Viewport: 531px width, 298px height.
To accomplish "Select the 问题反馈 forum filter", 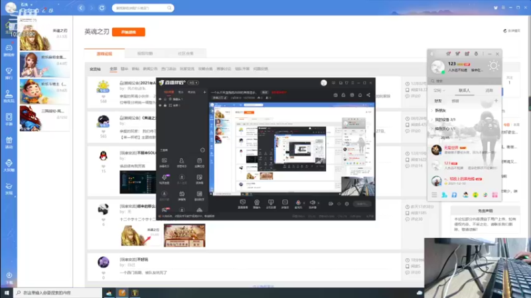I will (x=260, y=69).
